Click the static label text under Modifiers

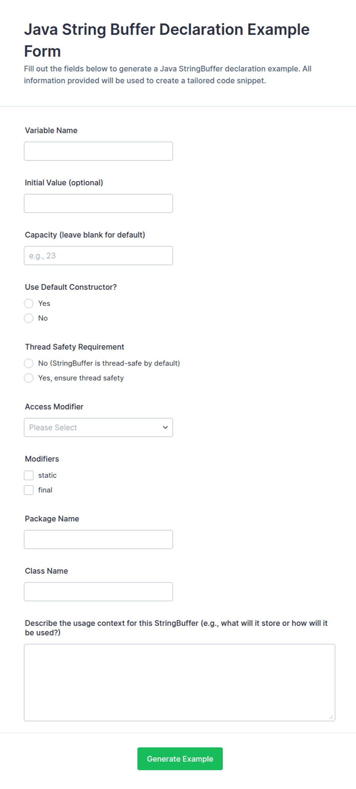click(x=47, y=475)
